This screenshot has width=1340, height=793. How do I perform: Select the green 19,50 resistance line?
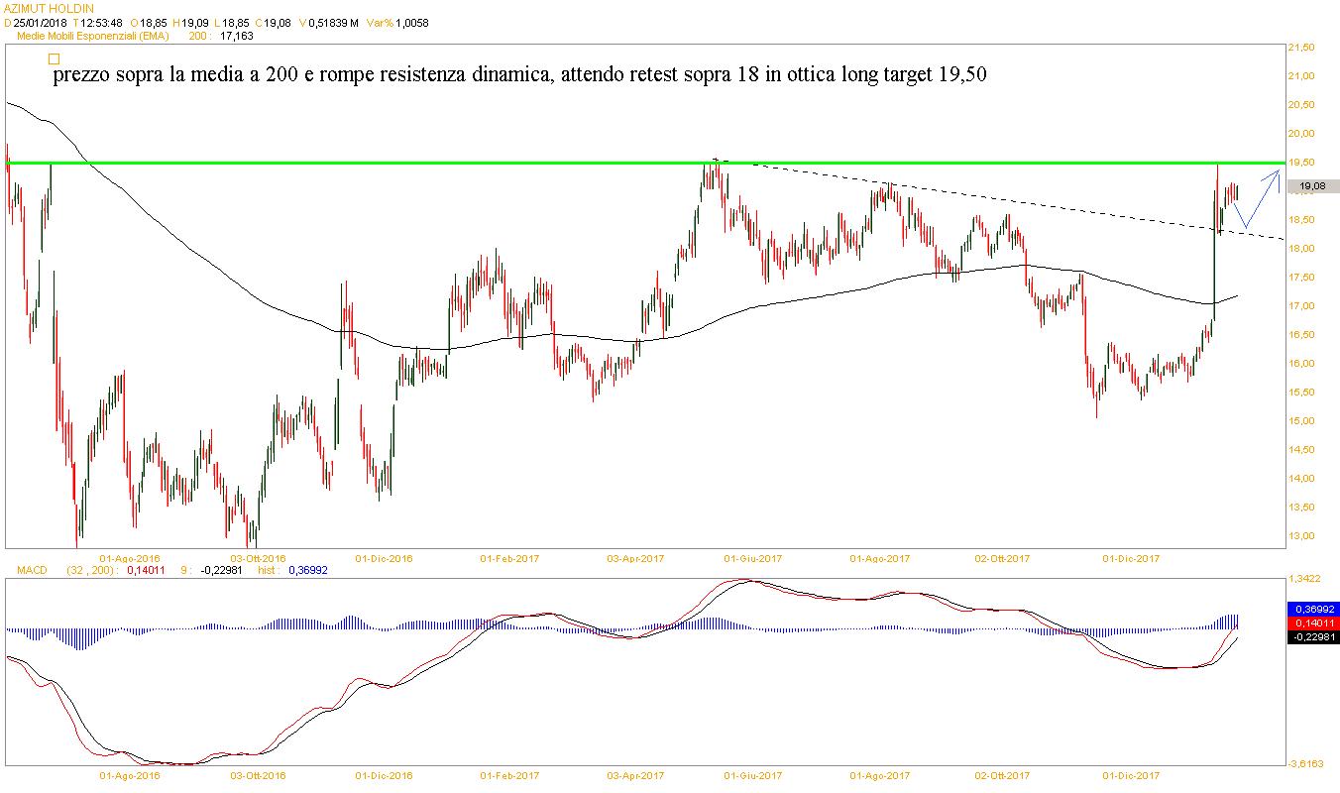(595, 163)
